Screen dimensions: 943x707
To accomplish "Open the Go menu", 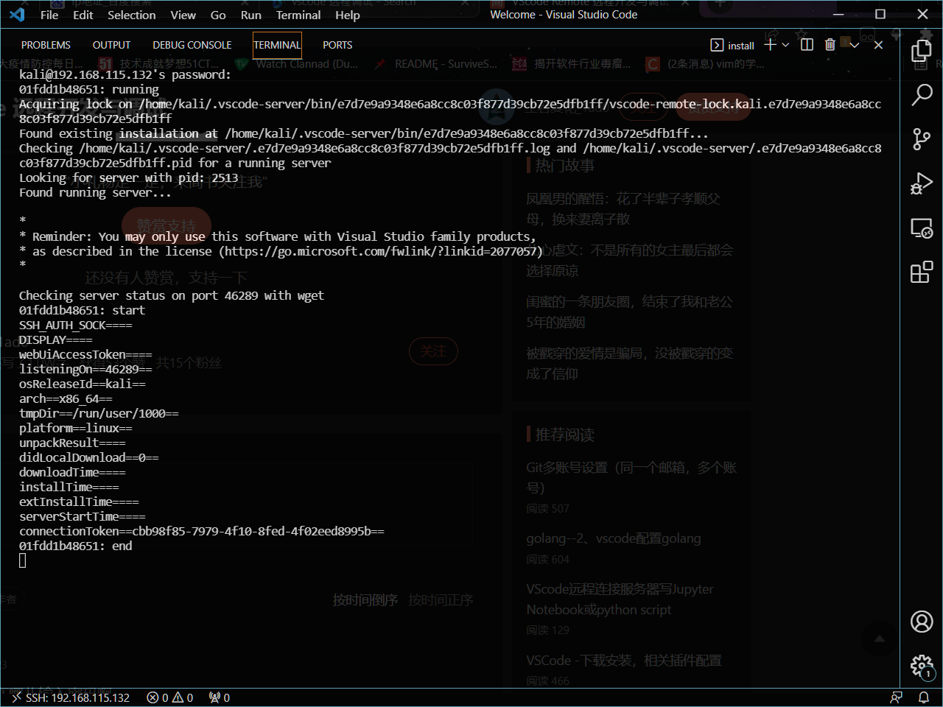I will 218,15.
